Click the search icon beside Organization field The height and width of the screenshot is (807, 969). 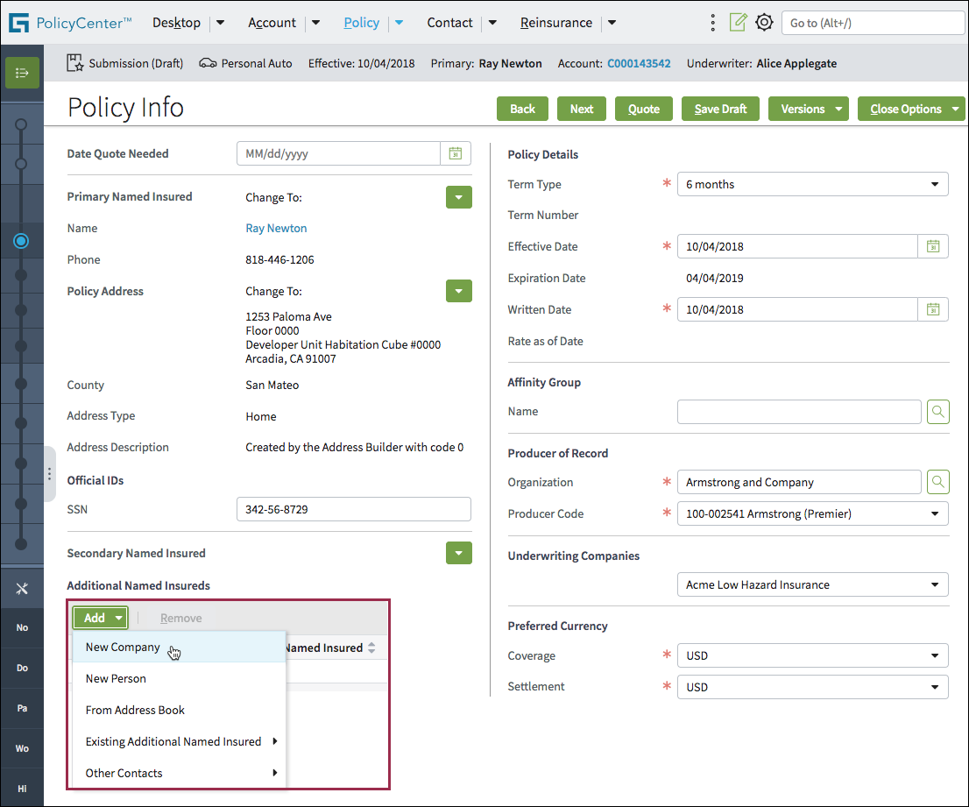tap(937, 482)
